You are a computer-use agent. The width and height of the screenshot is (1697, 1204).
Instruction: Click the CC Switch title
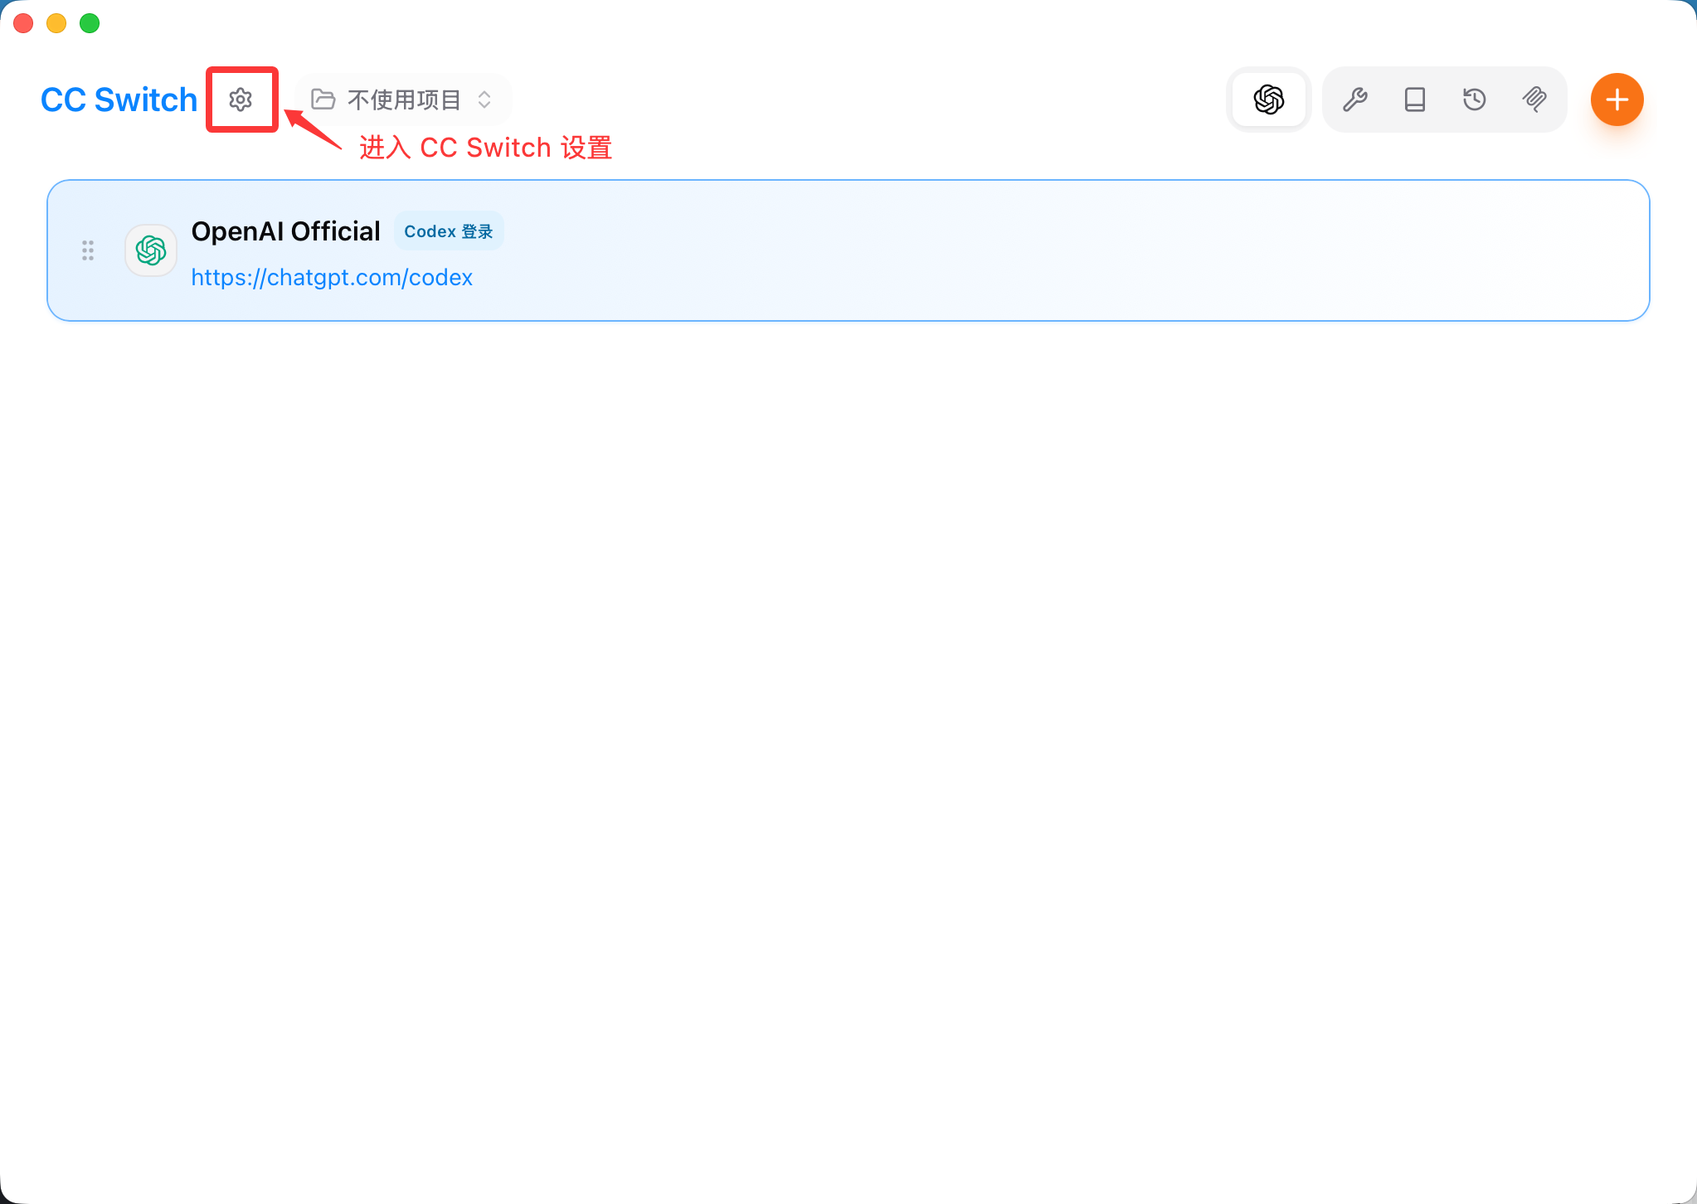(119, 100)
